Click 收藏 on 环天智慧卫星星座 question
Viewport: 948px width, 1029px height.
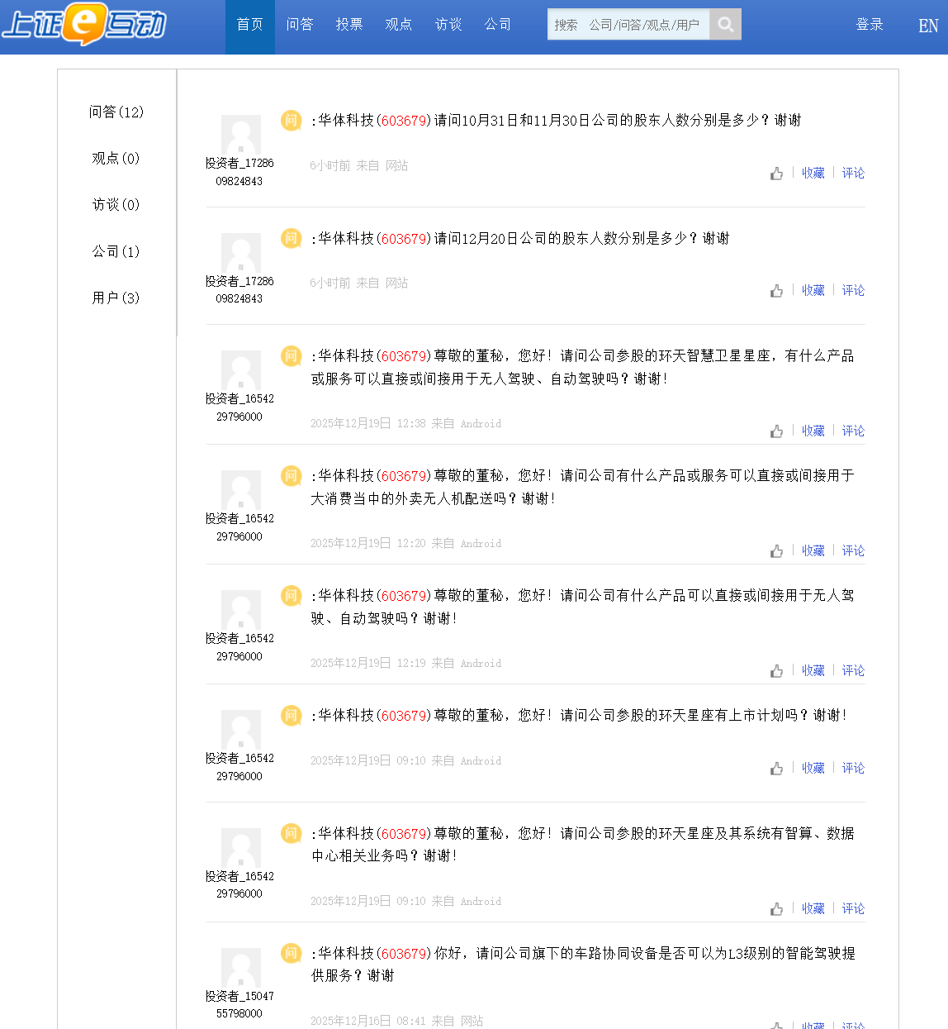[x=813, y=431]
